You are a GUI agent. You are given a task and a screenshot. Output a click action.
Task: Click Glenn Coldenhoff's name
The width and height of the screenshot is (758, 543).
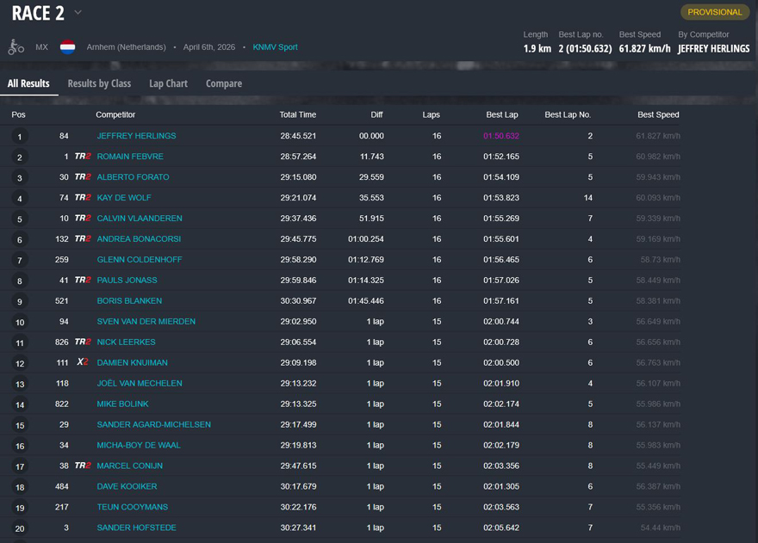pyautogui.click(x=139, y=260)
